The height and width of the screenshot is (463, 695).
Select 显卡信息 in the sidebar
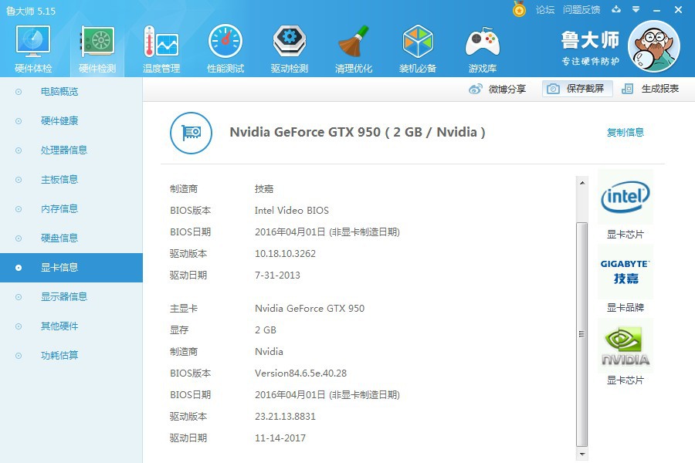pyautogui.click(x=71, y=268)
